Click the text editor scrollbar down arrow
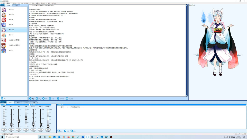The image size is (247, 139). [187, 95]
